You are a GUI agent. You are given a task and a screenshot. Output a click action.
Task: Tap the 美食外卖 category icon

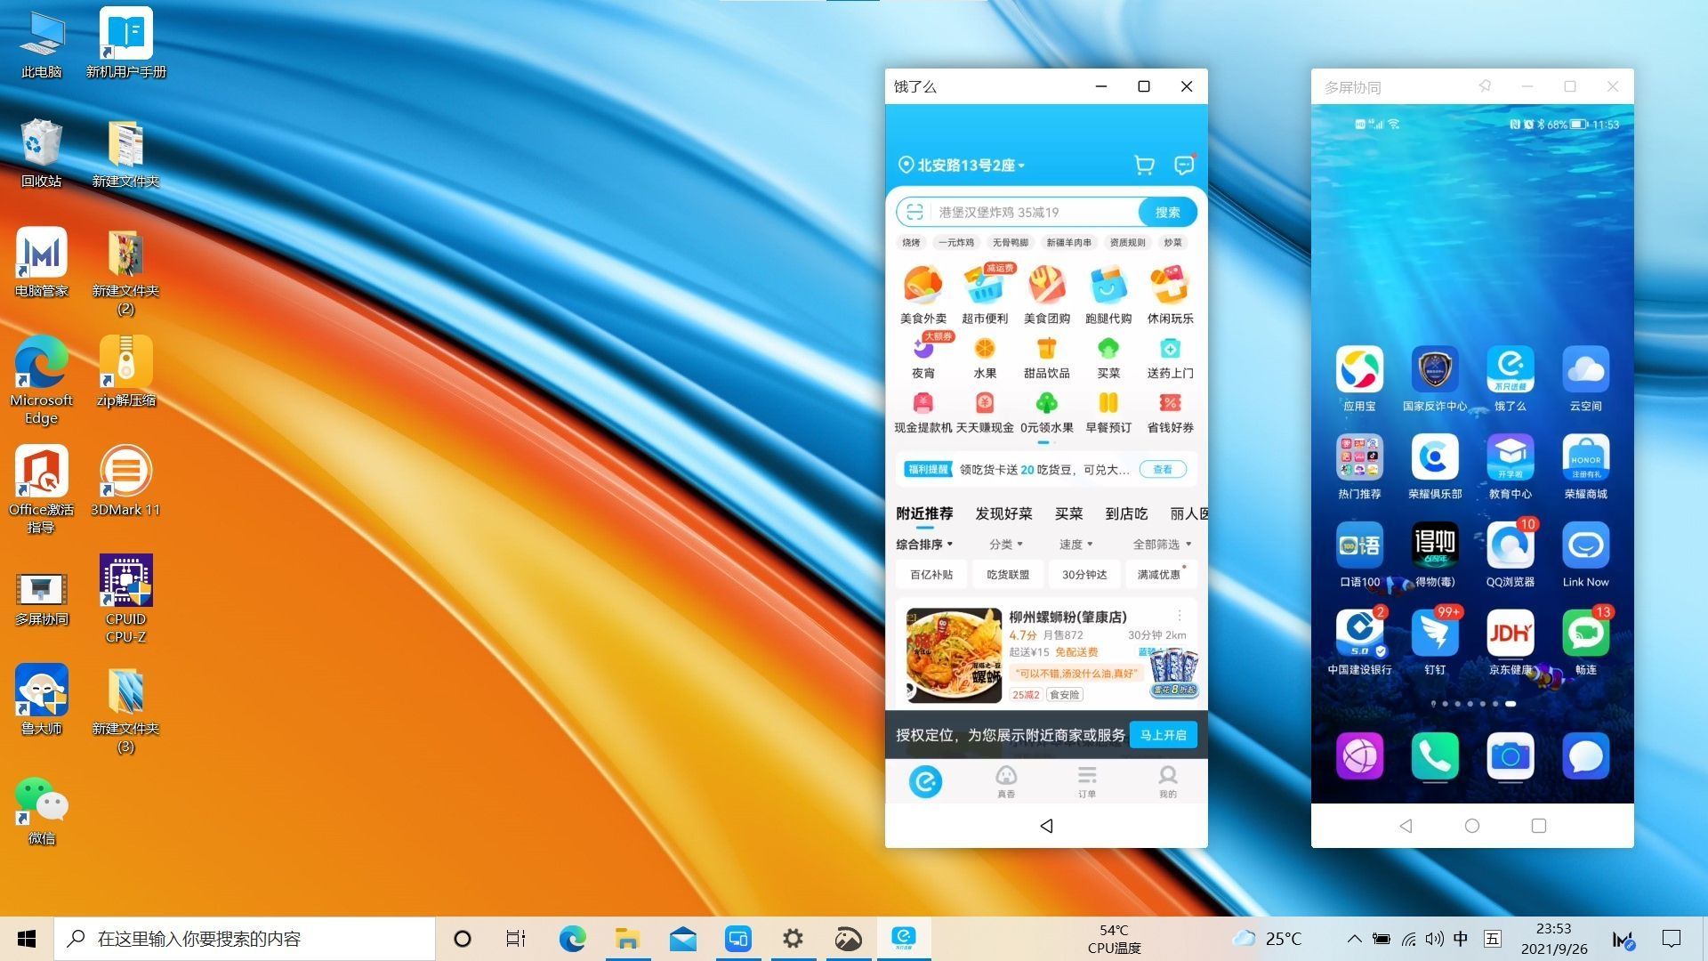coord(922,287)
